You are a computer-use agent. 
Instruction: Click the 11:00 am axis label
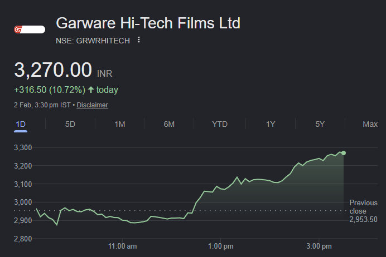click(122, 246)
